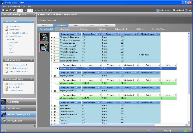Click the Open method folder icon

point(7,30)
